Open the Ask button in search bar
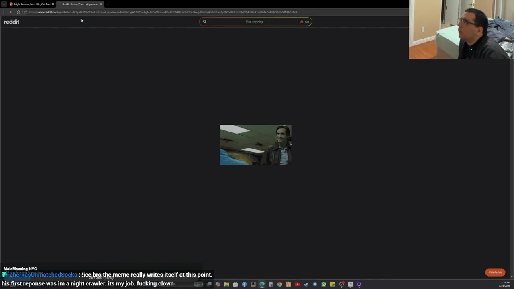The image size is (514, 289). [x=305, y=22]
